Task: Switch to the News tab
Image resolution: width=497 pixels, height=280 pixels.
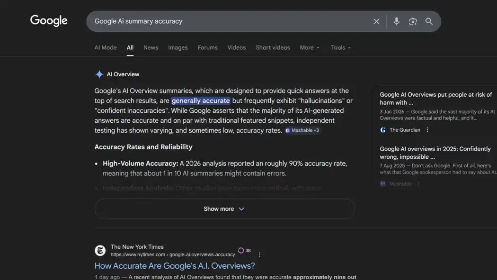Action: click(151, 47)
